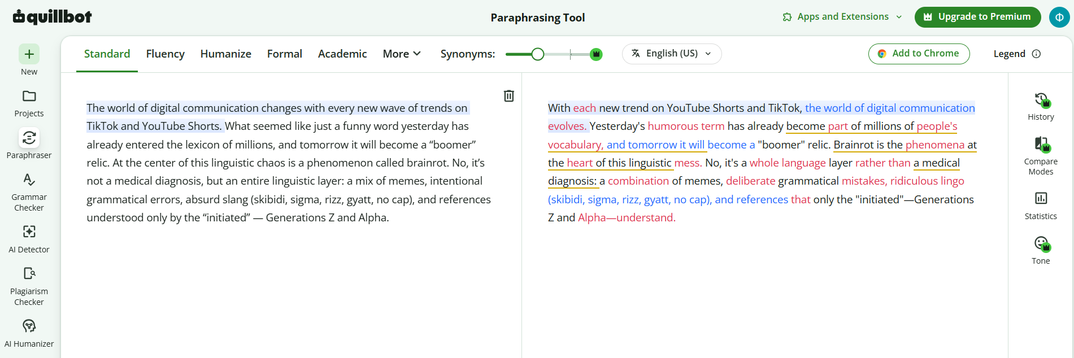Click the user account avatar
This screenshot has height=358, width=1074.
coord(1059,17)
